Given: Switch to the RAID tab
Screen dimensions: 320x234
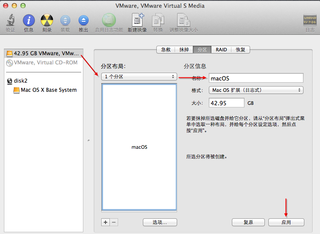Looking at the screenshot, I should (x=221, y=50).
